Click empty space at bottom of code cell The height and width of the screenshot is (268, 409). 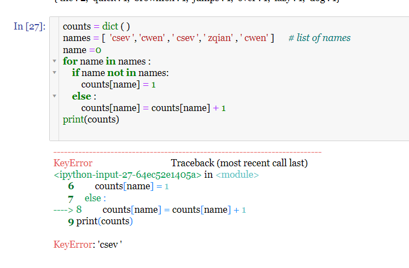(x=219, y=132)
